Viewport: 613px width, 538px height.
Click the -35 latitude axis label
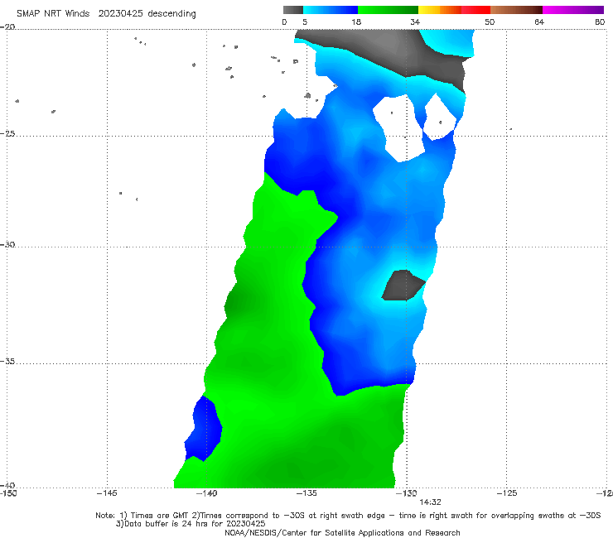(x=7, y=361)
